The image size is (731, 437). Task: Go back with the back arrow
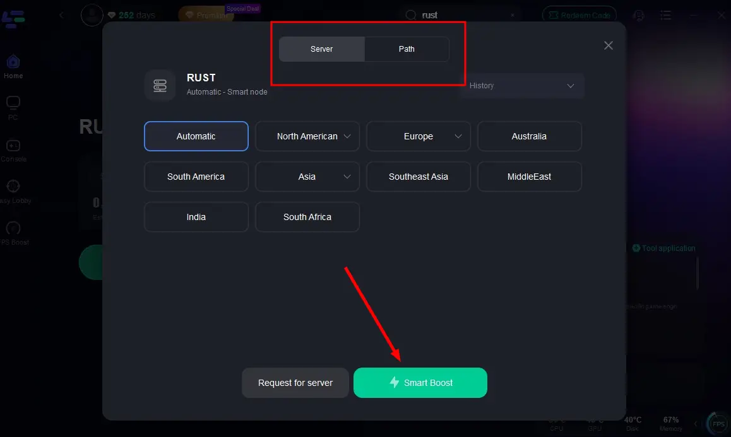click(x=61, y=15)
